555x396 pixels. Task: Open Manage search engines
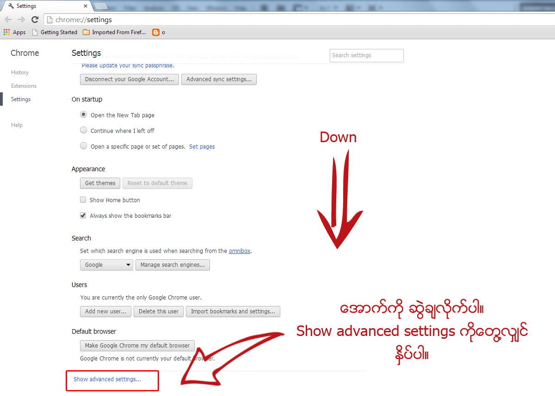pos(173,265)
